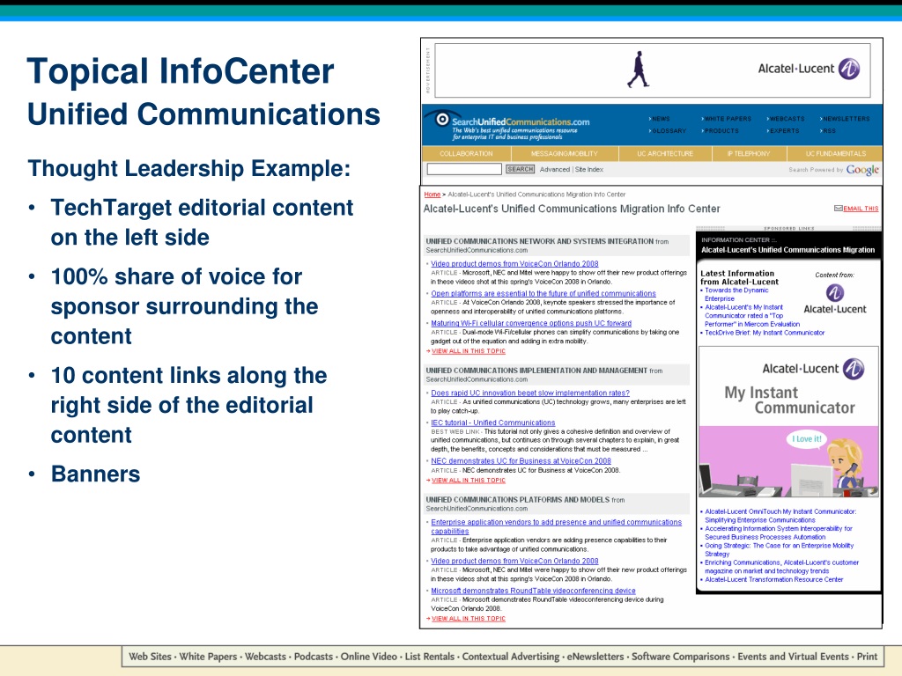Screen dimensions: 902x676
Task: Open the GLOSSARY navigation link
Action: (668, 131)
